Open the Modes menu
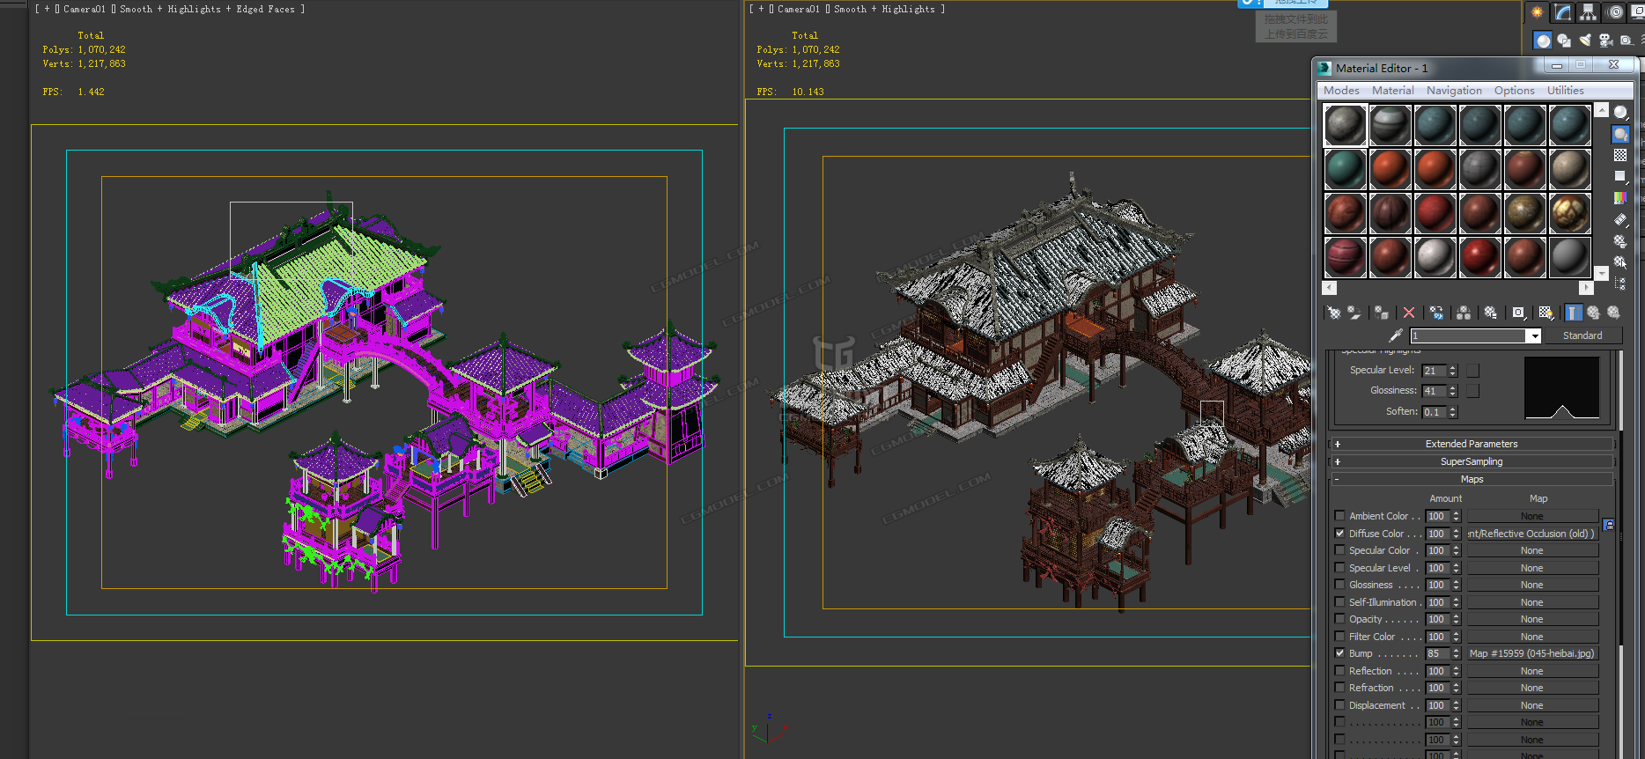Image resolution: width=1645 pixels, height=759 pixels. [x=1341, y=91]
